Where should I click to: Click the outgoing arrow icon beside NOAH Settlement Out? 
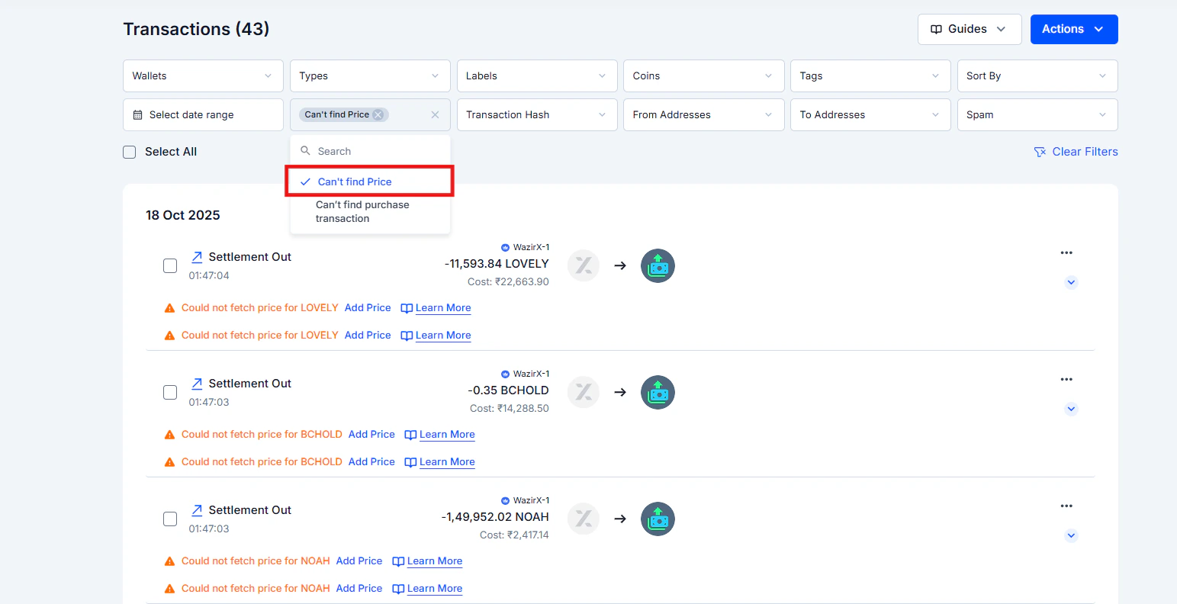point(197,510)
